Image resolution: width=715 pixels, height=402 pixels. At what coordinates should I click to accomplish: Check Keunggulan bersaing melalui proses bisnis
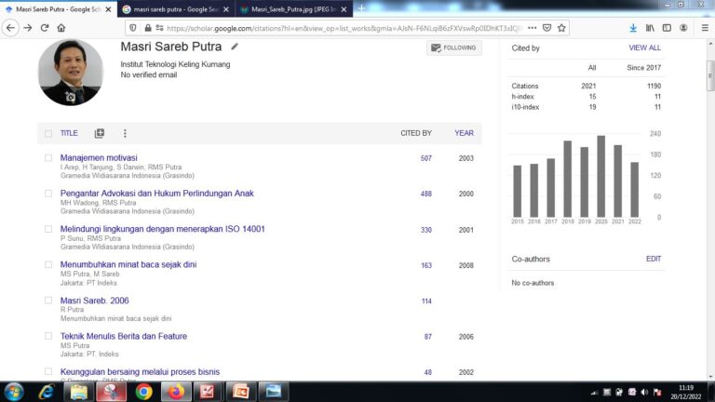[x=48, y=371]
